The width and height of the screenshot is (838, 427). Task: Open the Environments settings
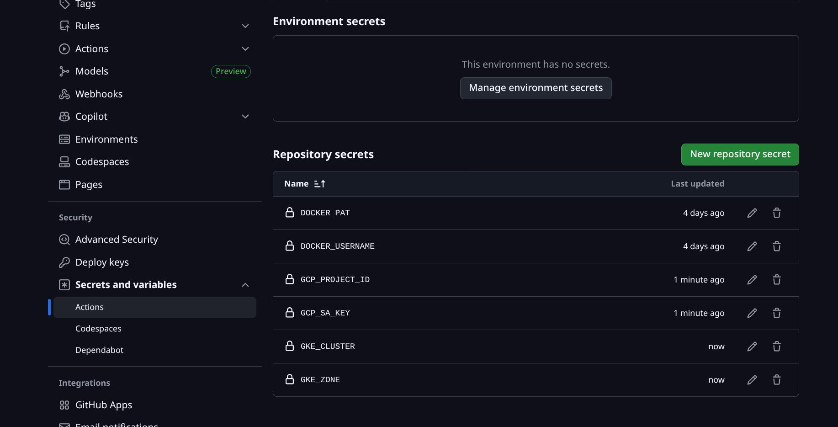106,139
